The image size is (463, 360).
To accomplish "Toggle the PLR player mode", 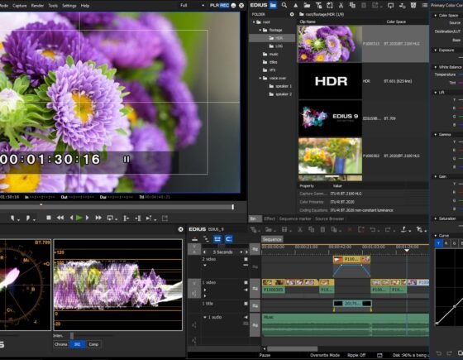I will (x=214, y=5).
